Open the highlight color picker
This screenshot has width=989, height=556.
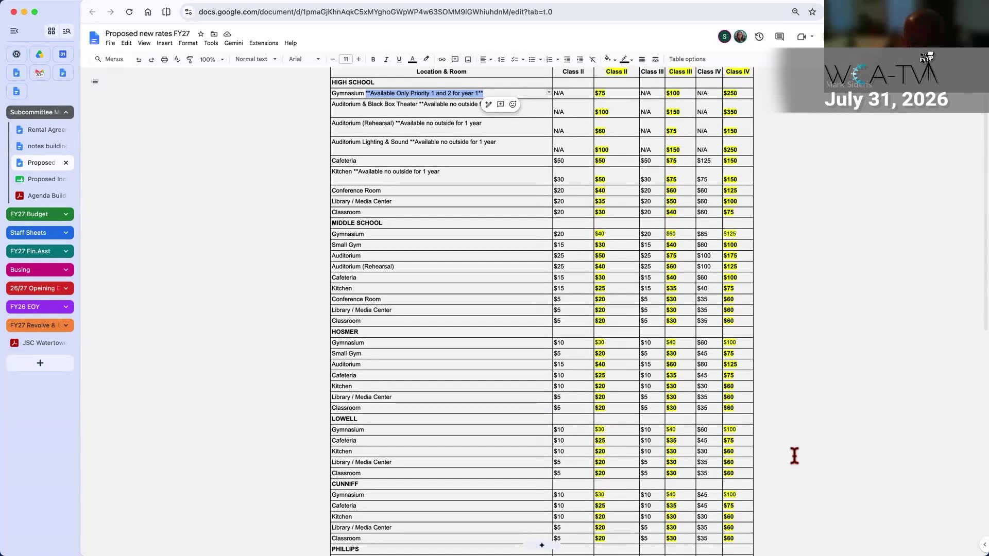[x=426, y=59]
